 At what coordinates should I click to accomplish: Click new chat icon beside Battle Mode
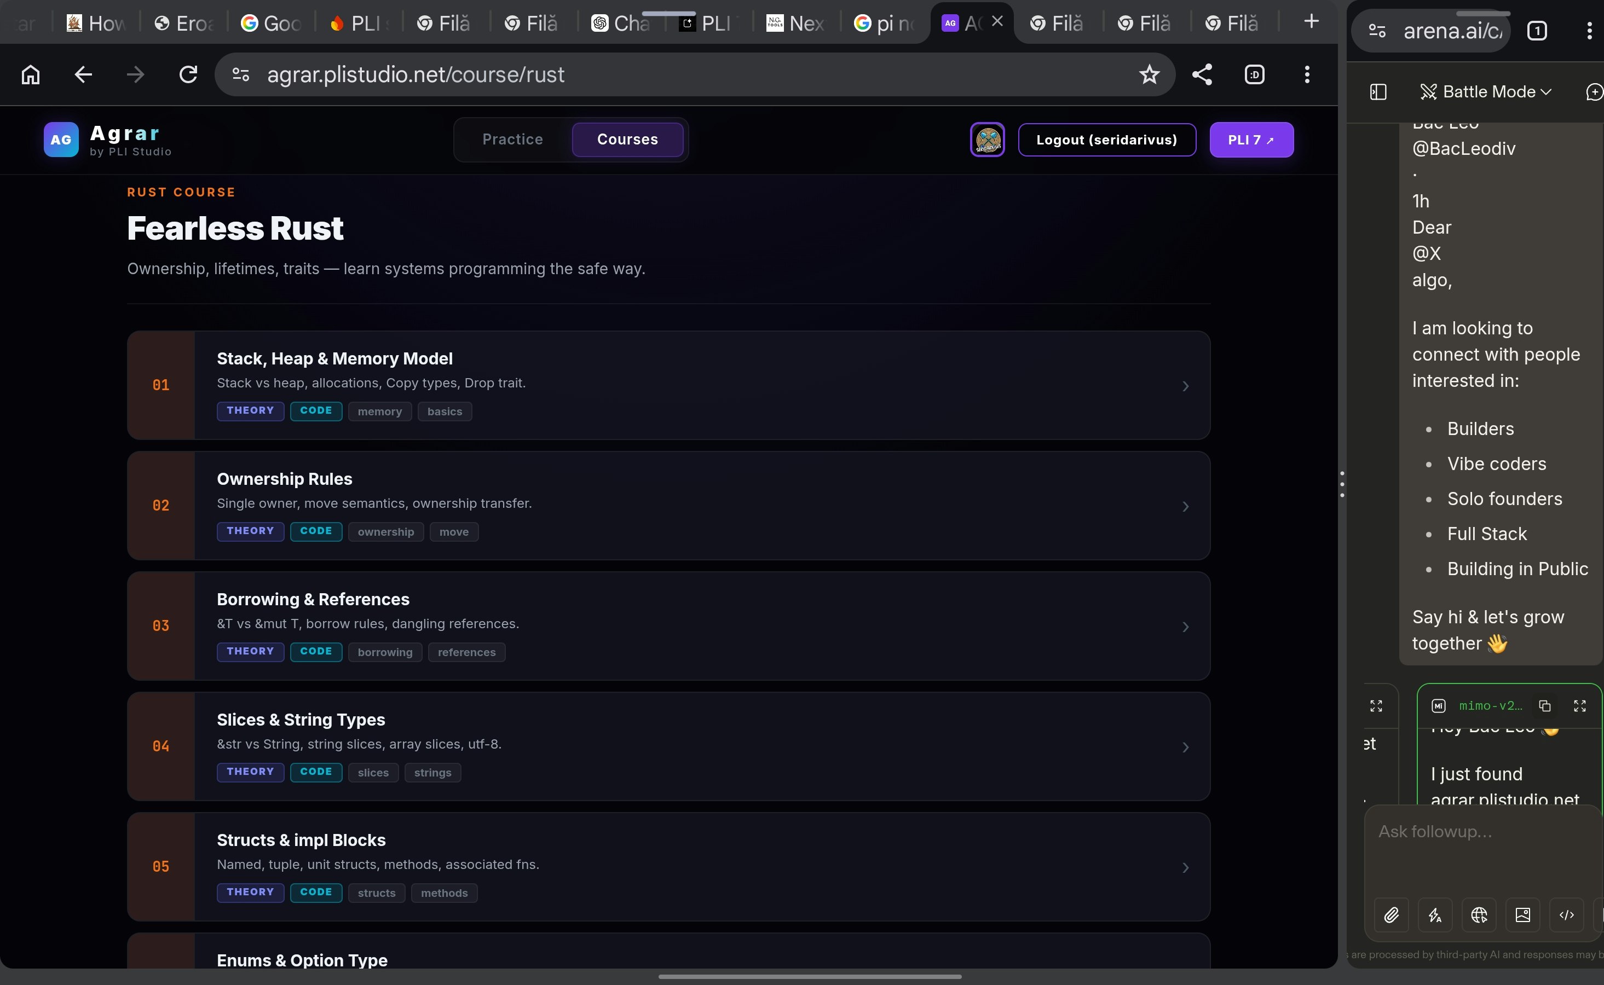(x=1594, y=92)
